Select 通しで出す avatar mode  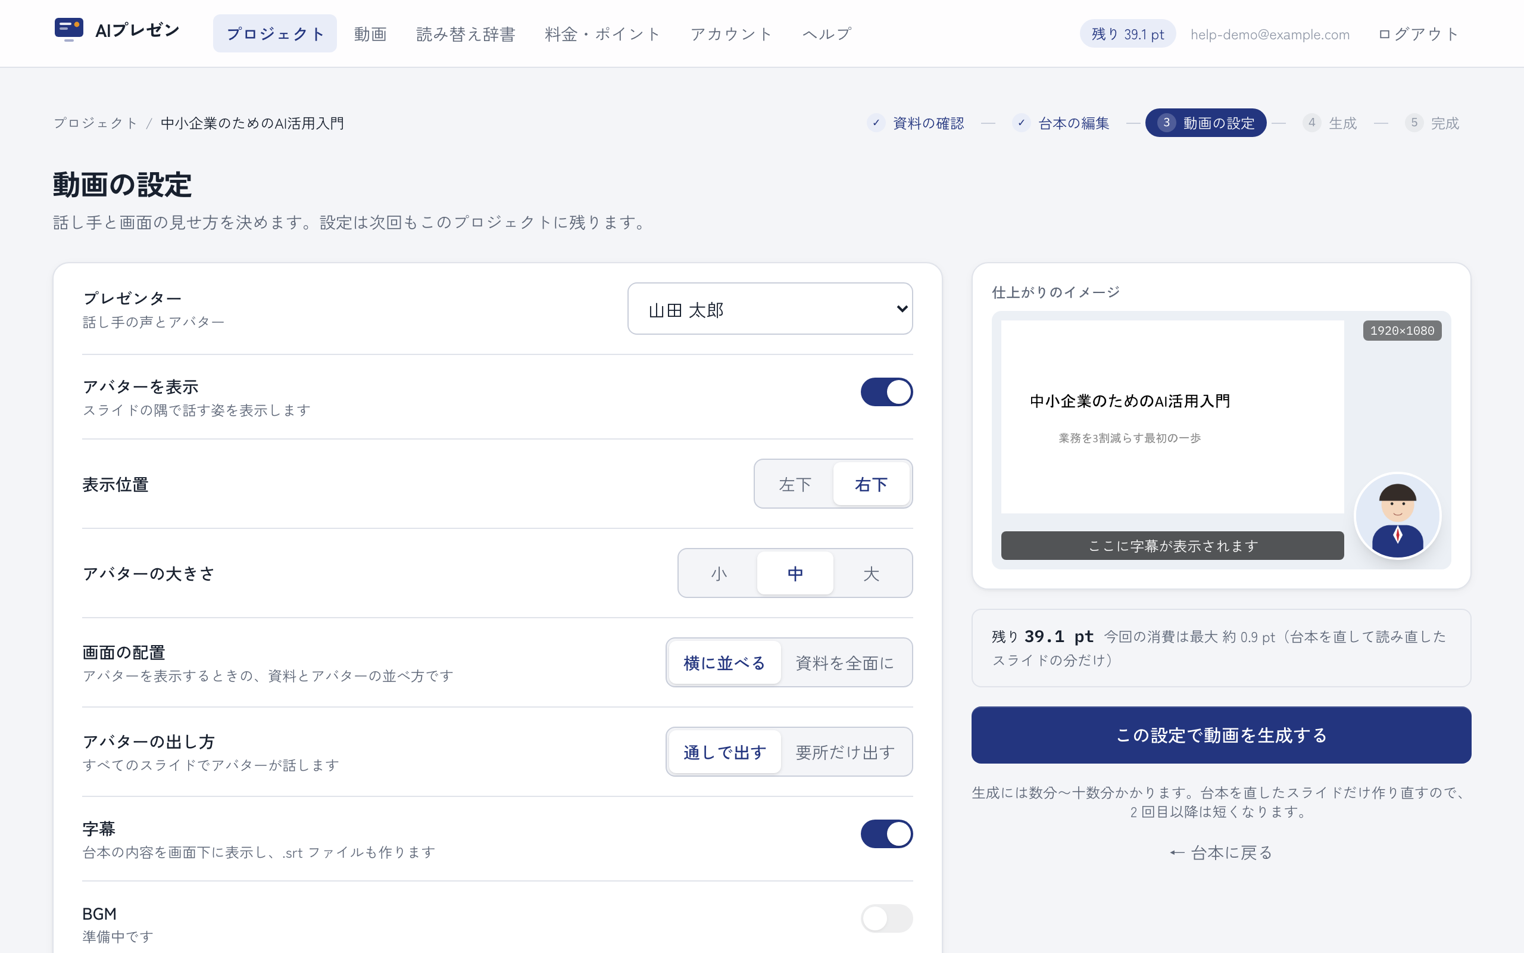[x=724, y=752]
